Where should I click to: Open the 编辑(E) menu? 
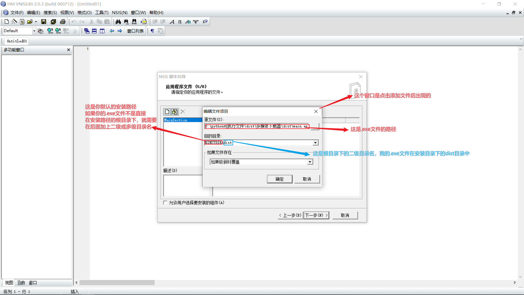click(34, 13)
